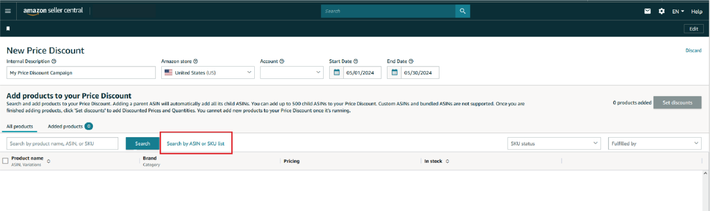Open the EN language dropdown
The height and width of the screenshot is (211, 710).
(678, 11)
